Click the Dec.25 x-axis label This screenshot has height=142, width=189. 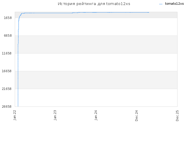(177, 116)
